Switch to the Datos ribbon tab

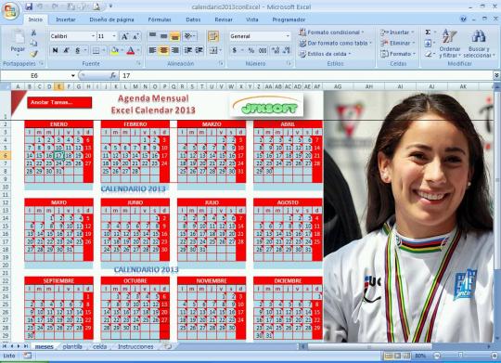[x=193, y=19]
